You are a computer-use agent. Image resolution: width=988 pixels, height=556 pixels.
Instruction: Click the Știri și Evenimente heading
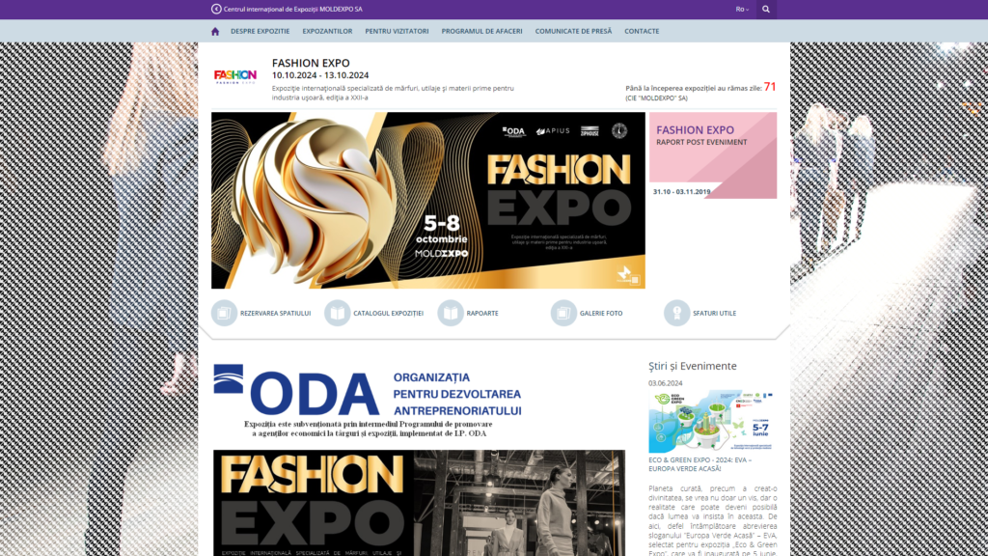(x=693, y=366)
